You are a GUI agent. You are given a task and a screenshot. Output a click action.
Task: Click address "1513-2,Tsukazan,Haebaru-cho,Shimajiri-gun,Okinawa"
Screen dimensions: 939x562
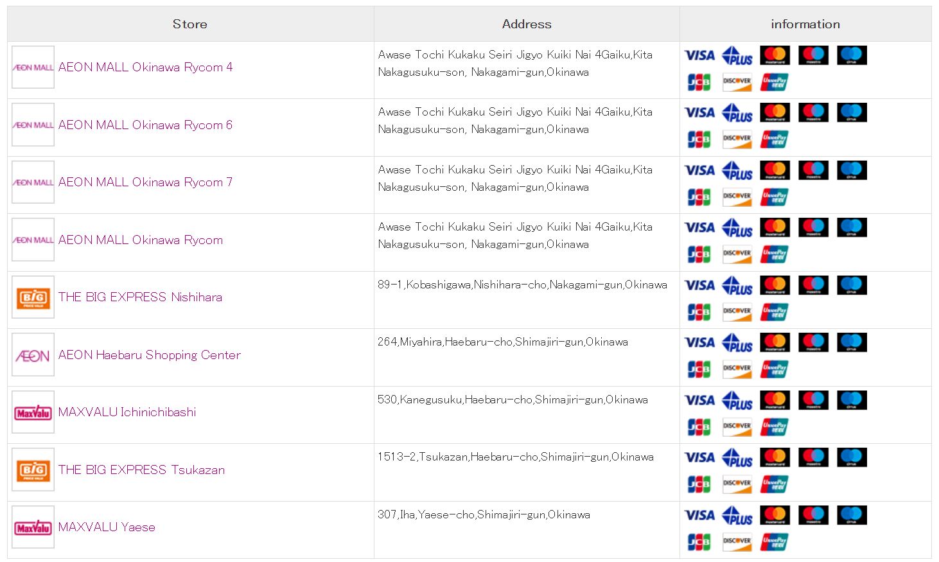pos(516,457)
